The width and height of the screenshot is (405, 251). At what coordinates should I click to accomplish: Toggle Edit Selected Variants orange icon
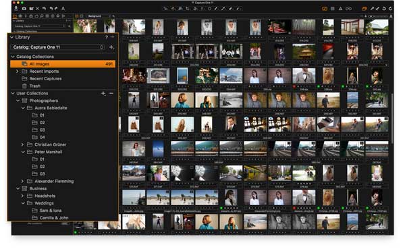(x=364, y=9)
